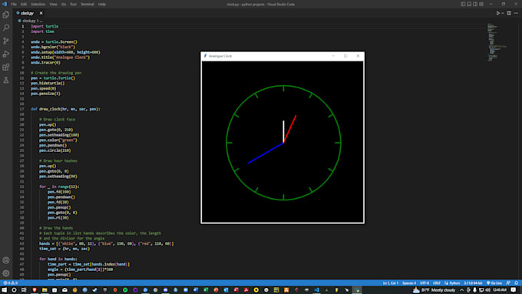
Task: Open the feedback icon in status bar
Action: 508,283
